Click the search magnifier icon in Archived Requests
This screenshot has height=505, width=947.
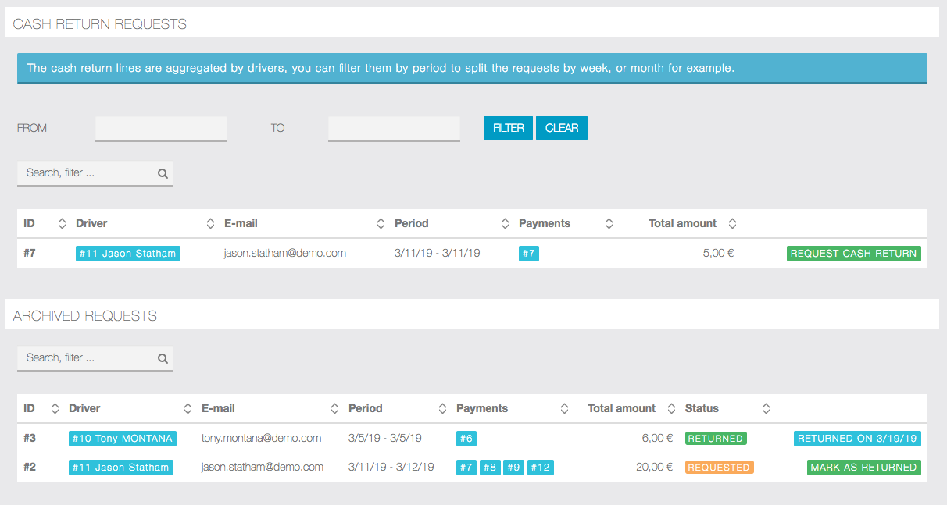(163, 359)
